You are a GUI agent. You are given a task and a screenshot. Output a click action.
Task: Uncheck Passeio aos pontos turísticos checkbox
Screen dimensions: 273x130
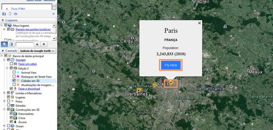[9, 29]
